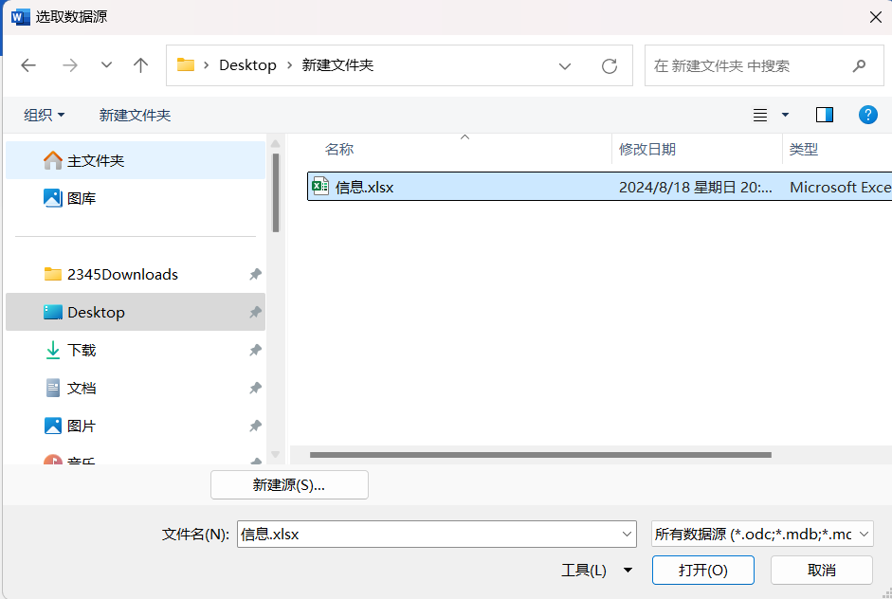Open help with the question mark icon
The width and height of the screenshot is (892, 599).
tap(867, 115)
